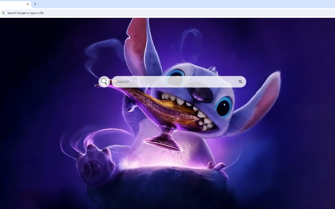Activate the Search placeholder in the page search bar
The width and height of the screenshot is (335, 209).
coord(123,82)
